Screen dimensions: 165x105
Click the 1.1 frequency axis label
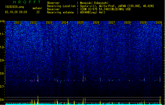[x=2, y=34]
